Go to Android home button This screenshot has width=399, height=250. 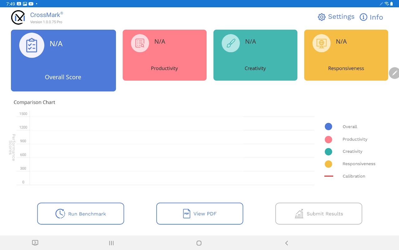click(199, 243)
